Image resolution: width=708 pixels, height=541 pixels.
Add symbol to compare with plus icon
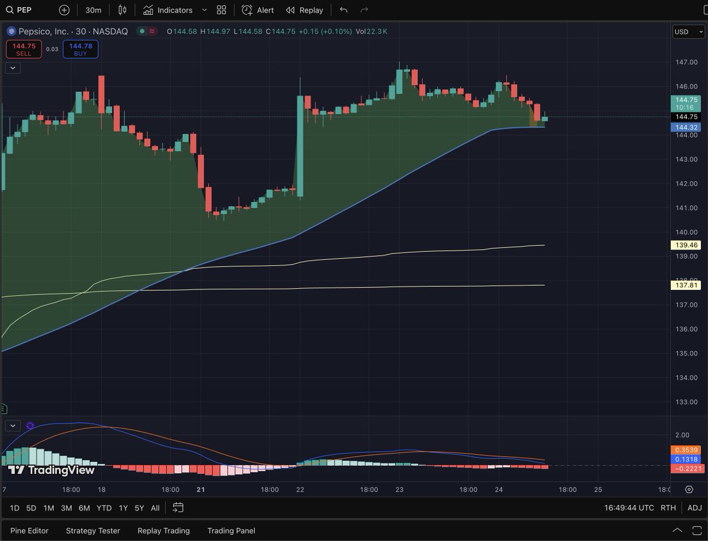tap(64, 10)
